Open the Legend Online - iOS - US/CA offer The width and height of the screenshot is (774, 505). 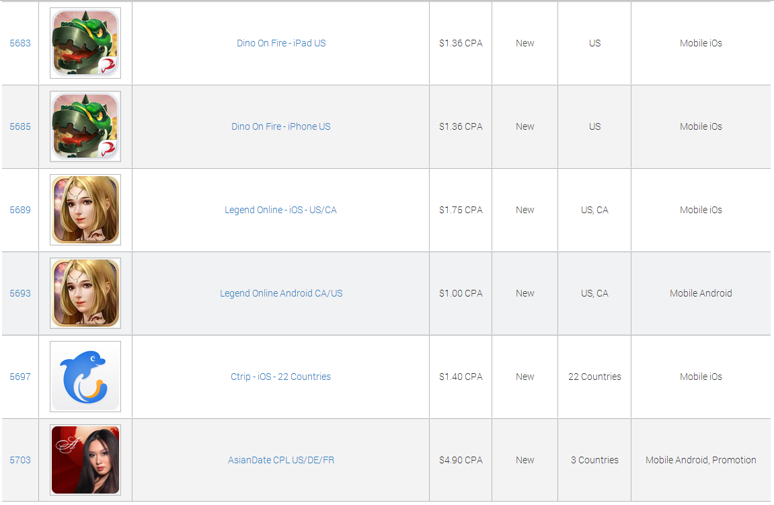coord(281,210)
